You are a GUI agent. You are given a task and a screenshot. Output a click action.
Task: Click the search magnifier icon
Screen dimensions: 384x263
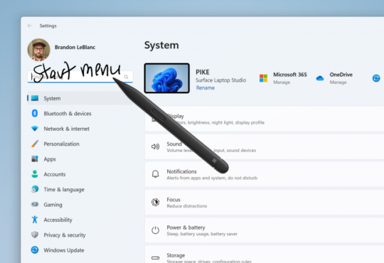126,77
